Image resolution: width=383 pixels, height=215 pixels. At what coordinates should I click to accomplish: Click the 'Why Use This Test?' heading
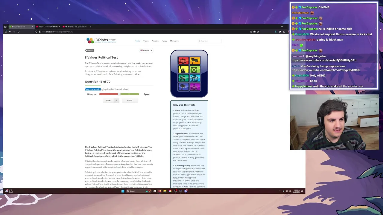[x=184, y=105]
